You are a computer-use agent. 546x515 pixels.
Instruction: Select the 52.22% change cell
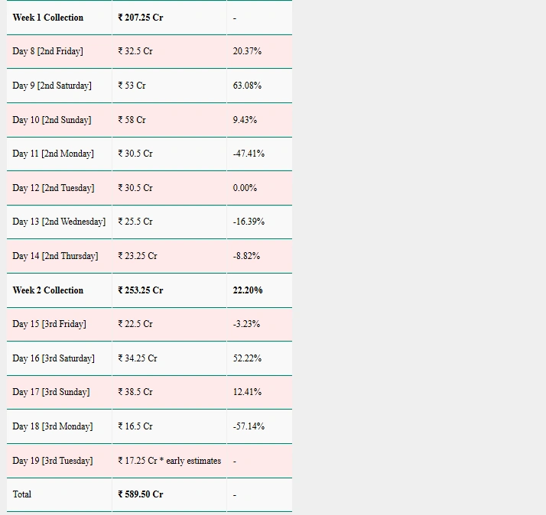point(247,358)
